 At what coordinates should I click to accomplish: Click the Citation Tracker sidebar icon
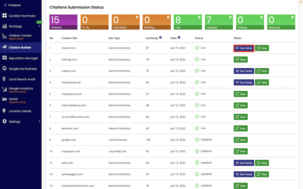[x=5, y=36]
